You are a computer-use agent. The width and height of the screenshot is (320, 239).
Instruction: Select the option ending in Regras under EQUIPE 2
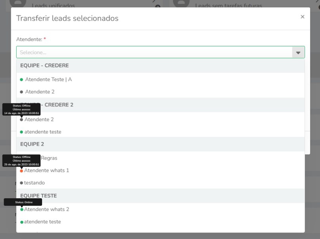coord(161,158)
